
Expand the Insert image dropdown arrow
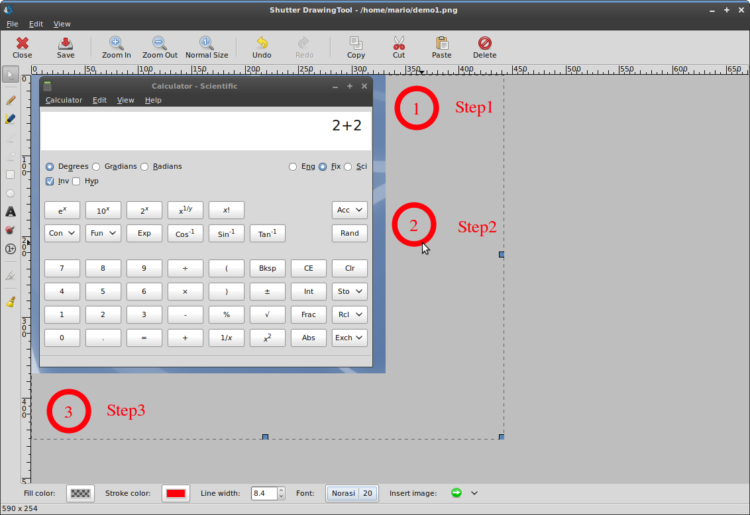[x=474, y=493]
